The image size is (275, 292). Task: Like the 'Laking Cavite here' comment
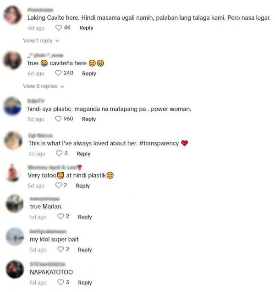[59, 28]
